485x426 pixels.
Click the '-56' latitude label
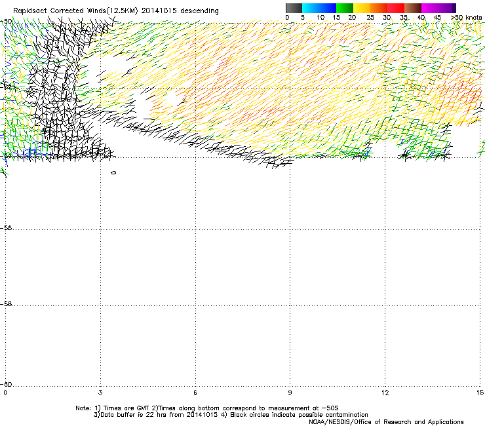tap(6, 227)
